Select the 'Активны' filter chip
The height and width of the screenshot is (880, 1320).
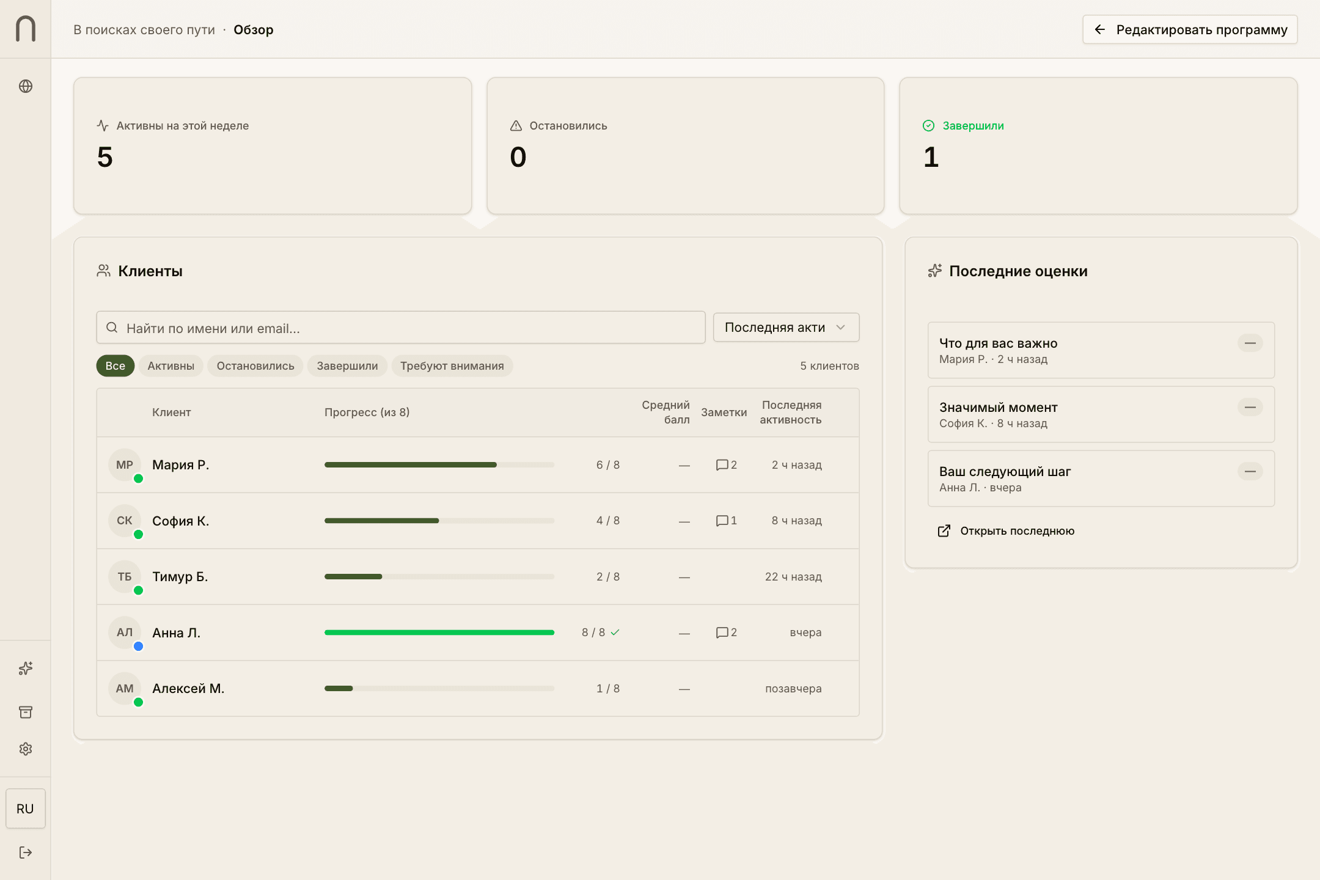(x=170, y=366)
